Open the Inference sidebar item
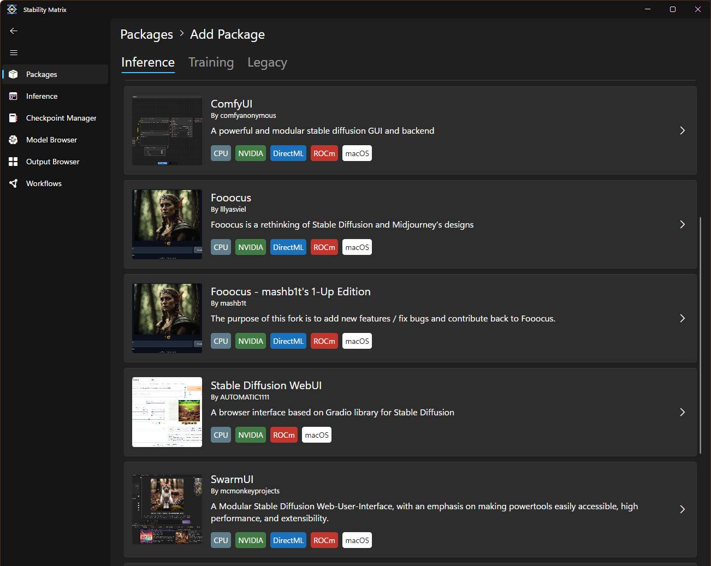 click(55, 96)
